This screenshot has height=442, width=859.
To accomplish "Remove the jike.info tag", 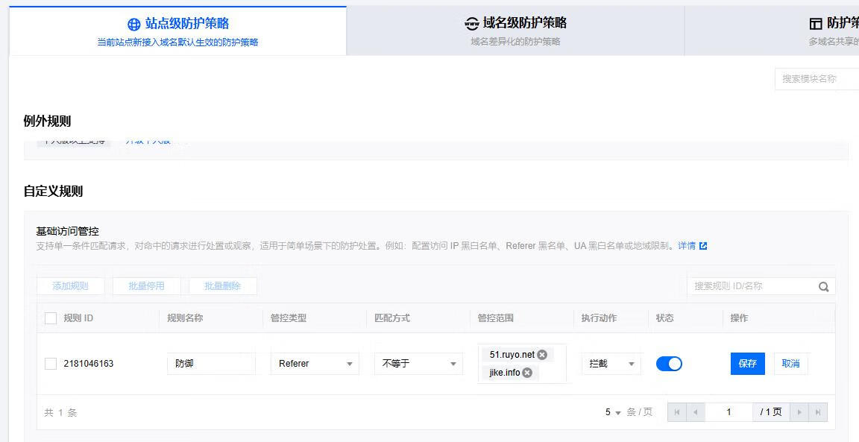I will point(527,373).
